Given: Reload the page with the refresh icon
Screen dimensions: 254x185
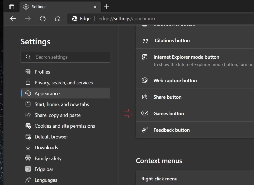Looking at the screenshot, I should coord(43,19).
